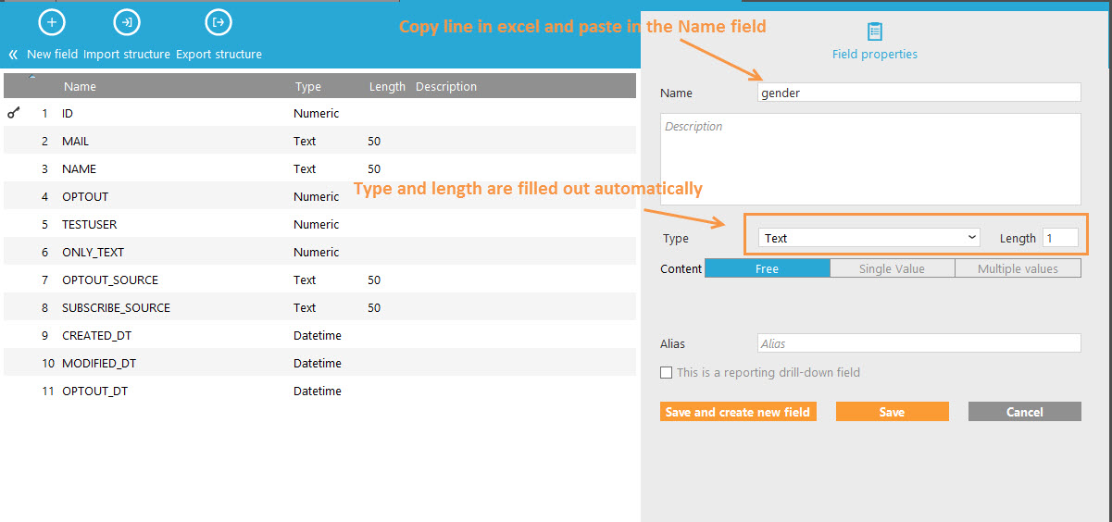1112x522 pixels.
Task: Select Free content option
Action: coord(767,268)
